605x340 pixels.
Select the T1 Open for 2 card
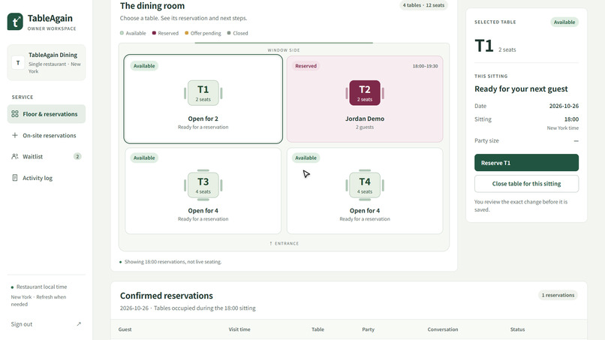tap(203, 99)
